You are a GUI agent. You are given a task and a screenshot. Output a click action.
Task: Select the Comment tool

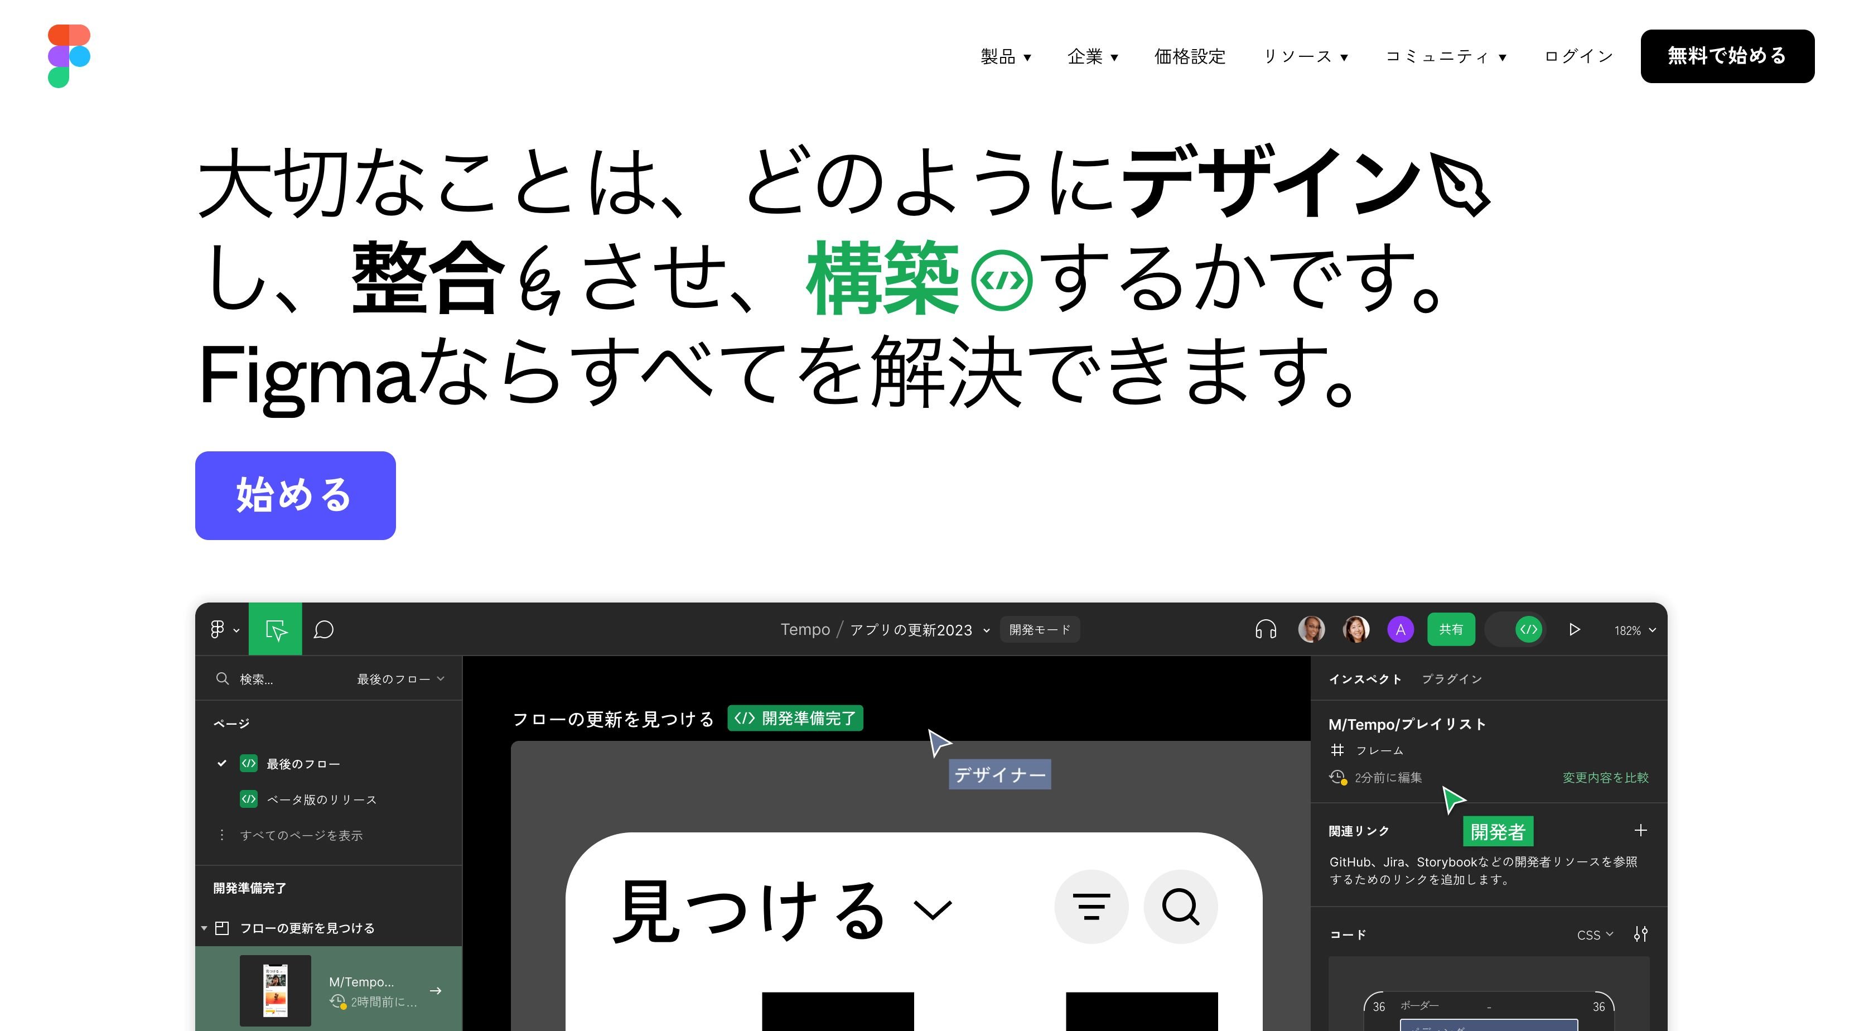coord(323,629)
